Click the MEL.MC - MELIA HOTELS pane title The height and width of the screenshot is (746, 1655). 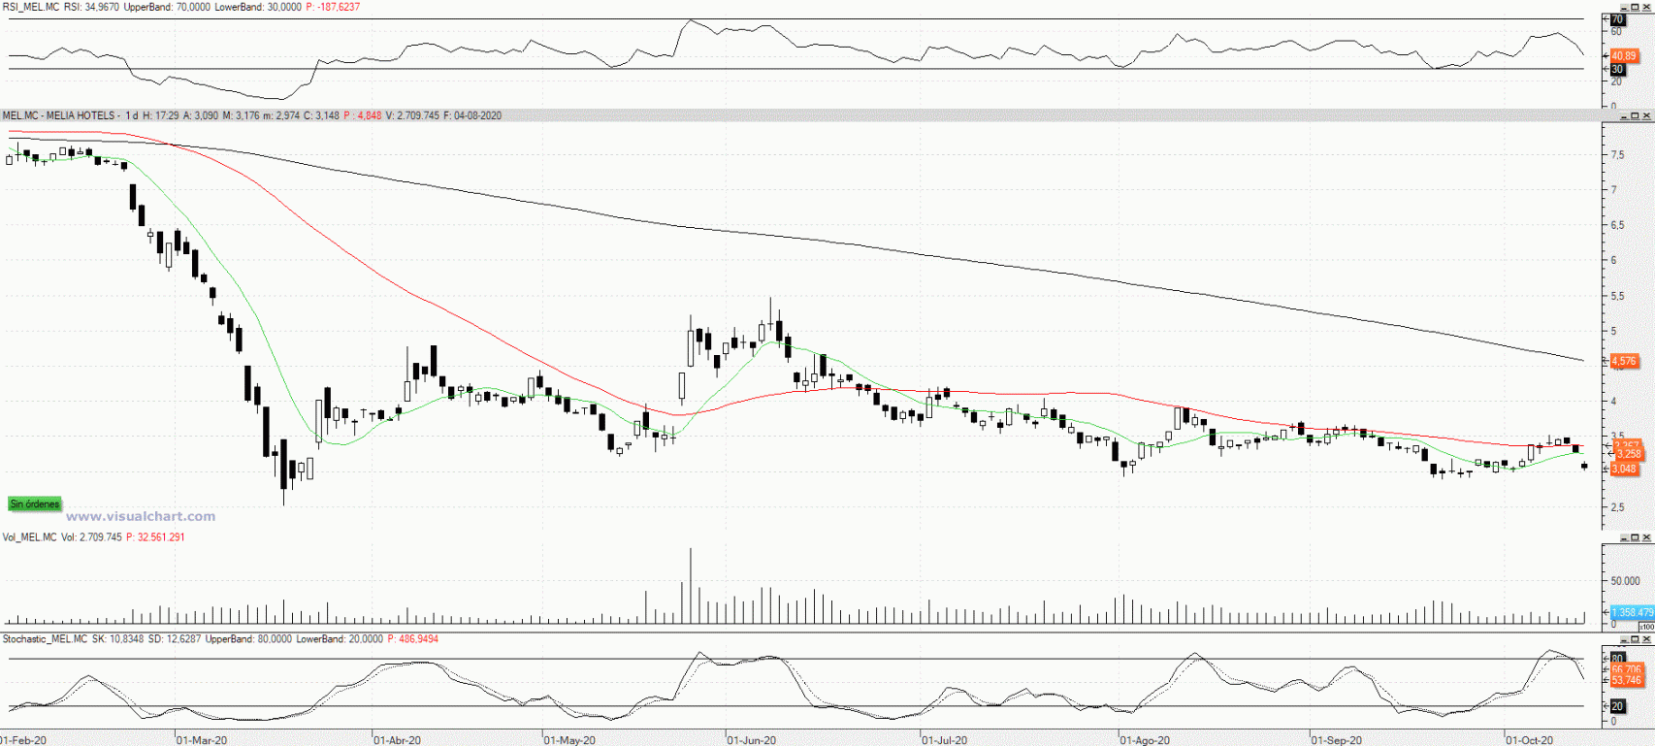coord(59,115)
